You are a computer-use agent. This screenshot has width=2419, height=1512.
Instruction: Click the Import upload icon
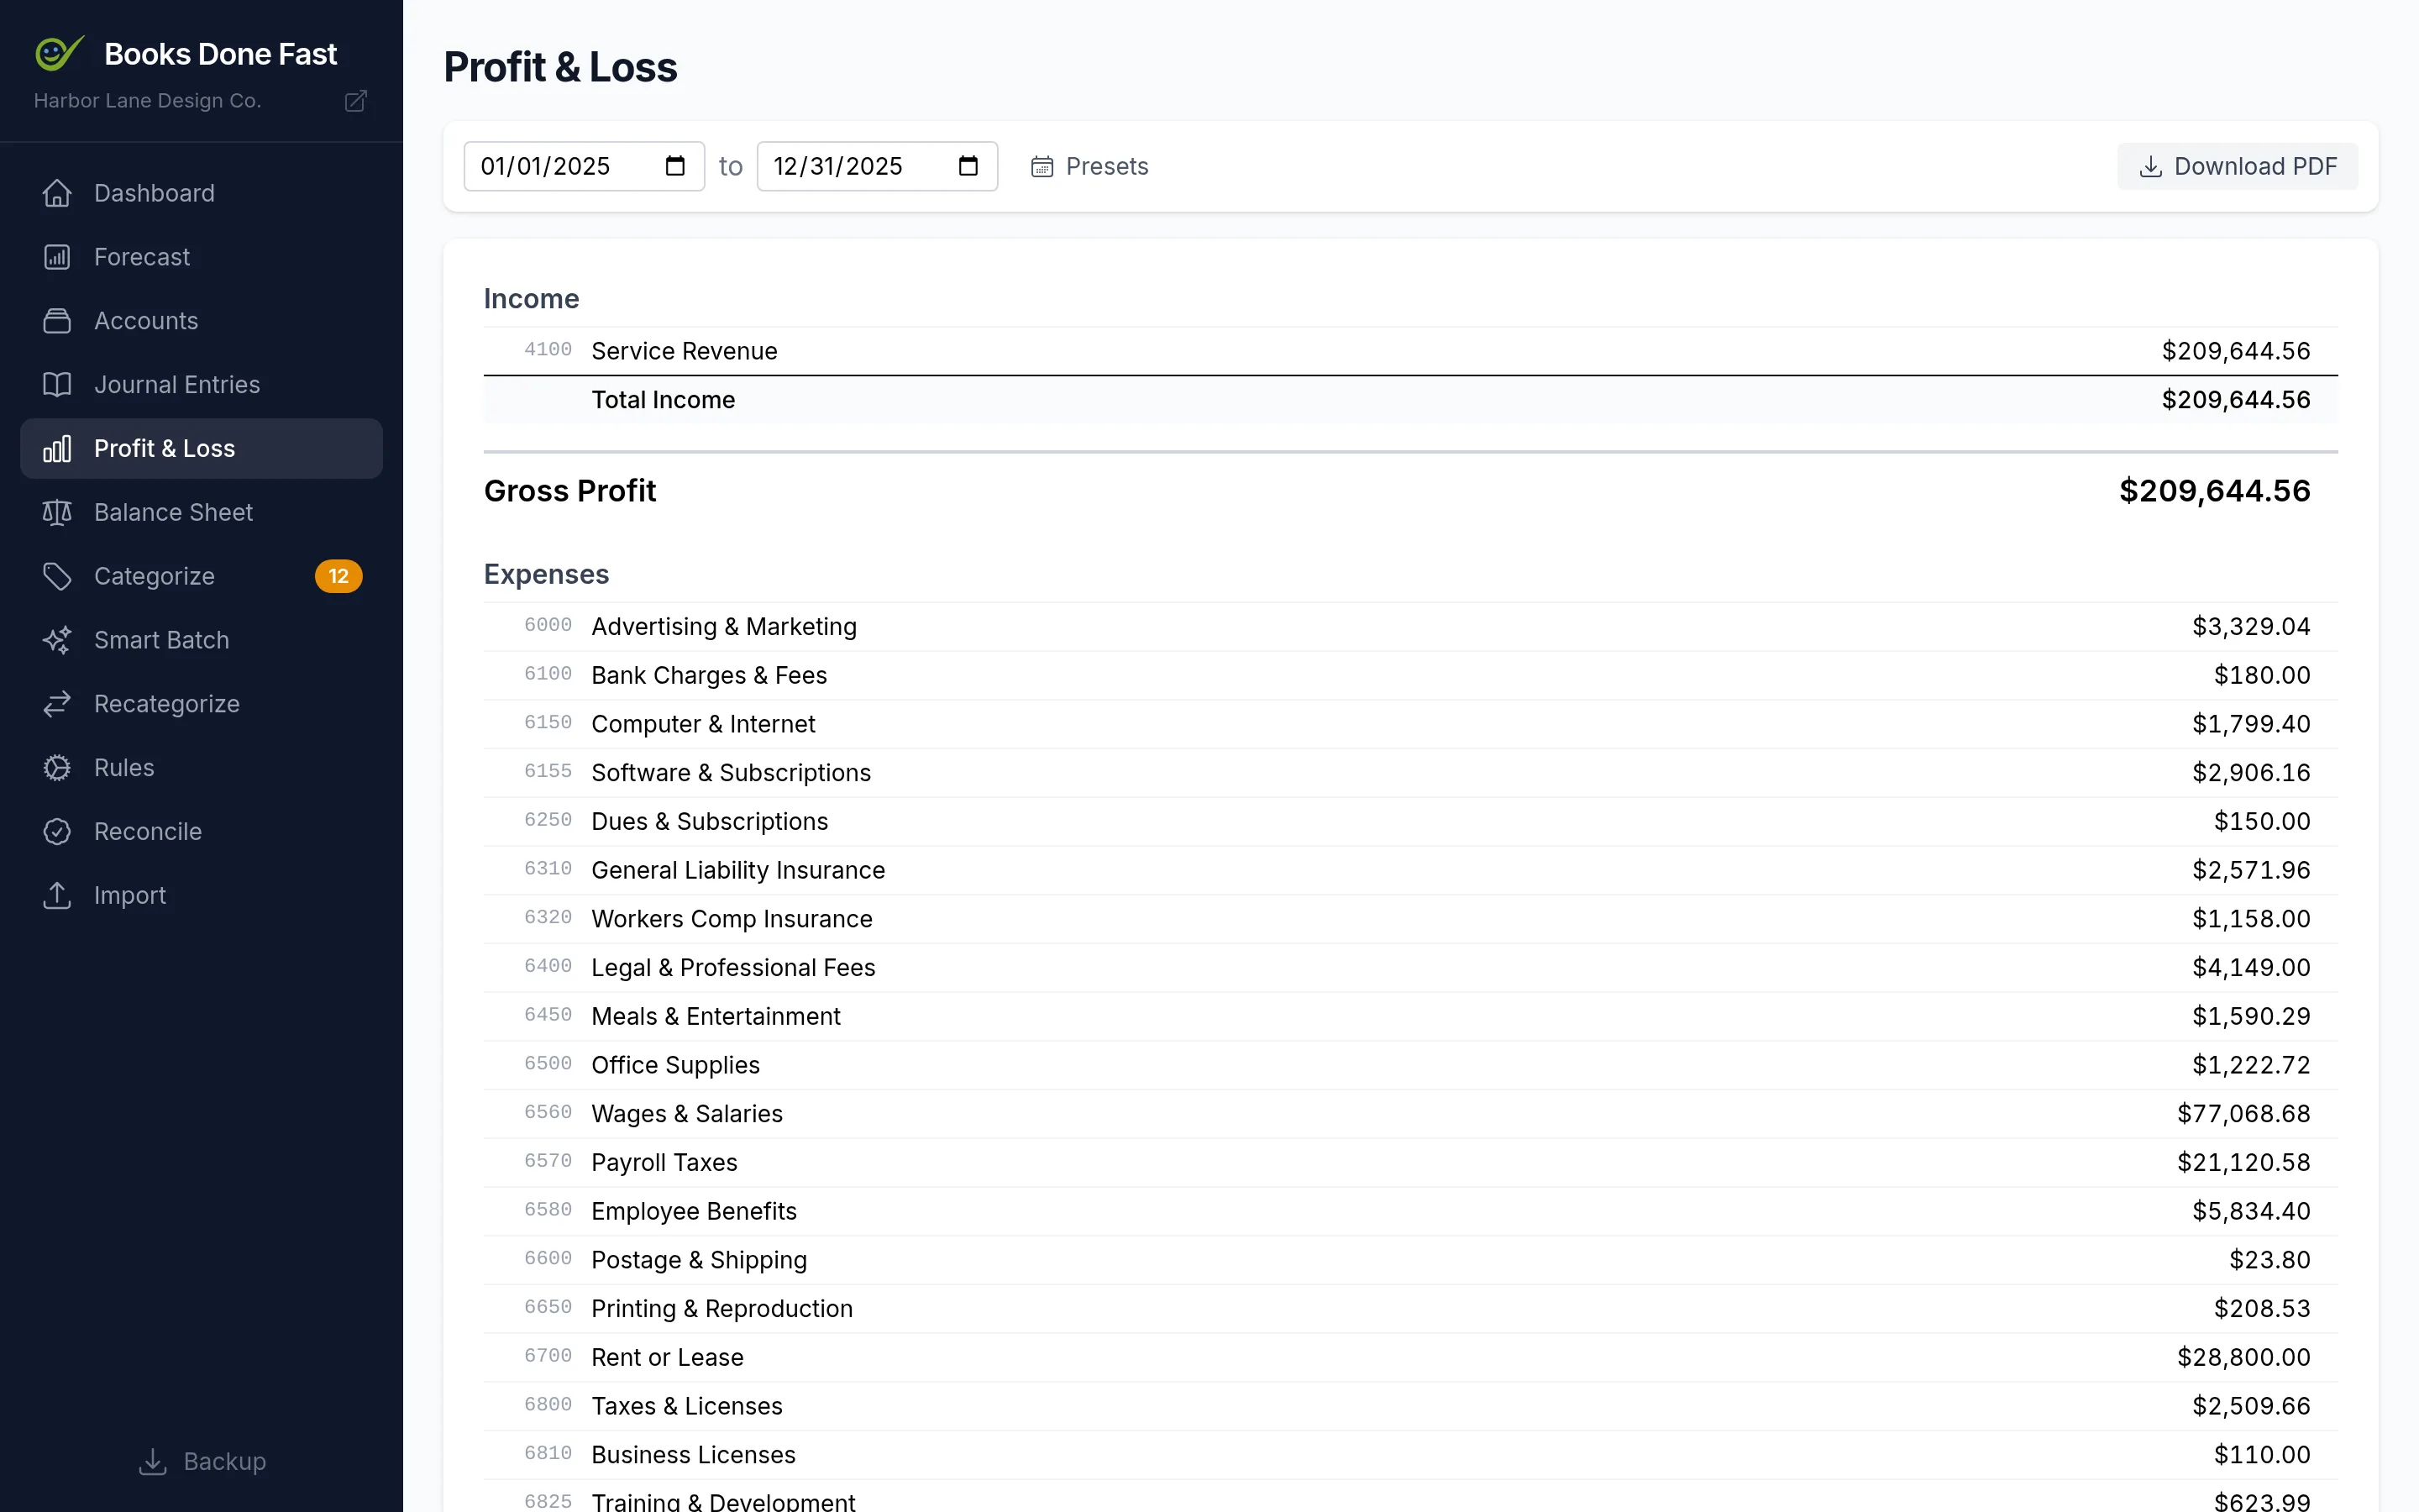pyautogui.click(x=57, y=896)
